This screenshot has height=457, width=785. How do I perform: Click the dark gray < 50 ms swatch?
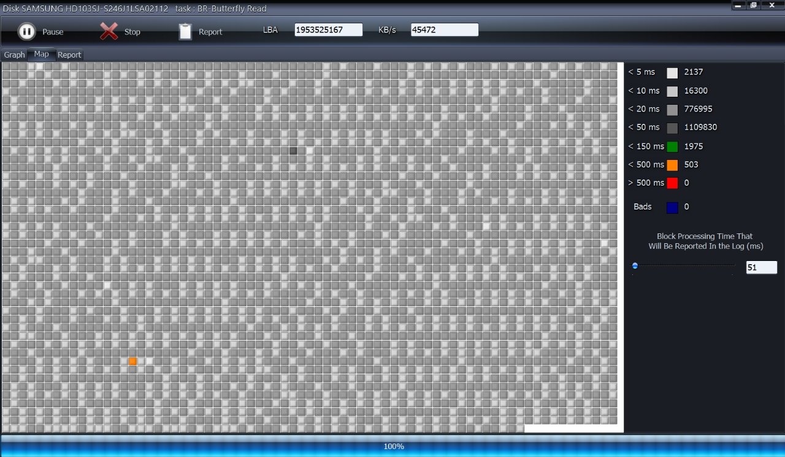pos(672,128)
